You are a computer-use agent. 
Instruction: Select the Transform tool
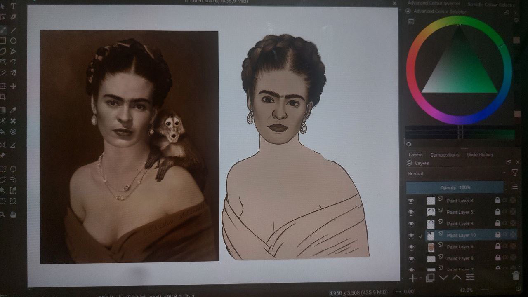(3, 86)
